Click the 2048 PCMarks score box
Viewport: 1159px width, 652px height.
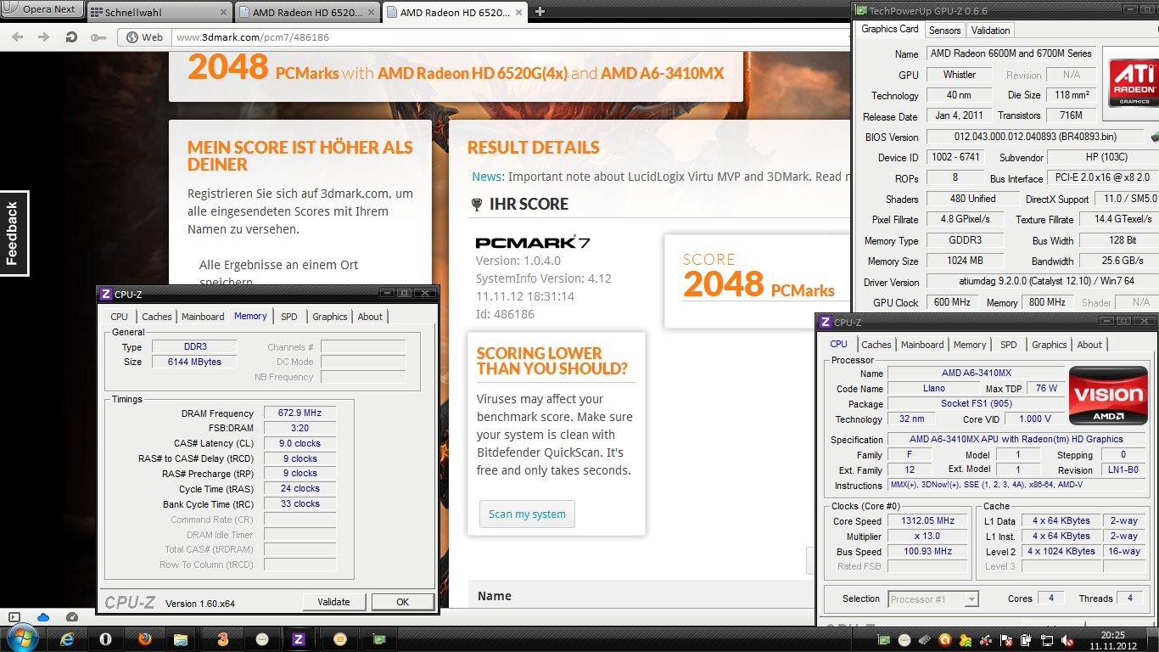[758, 282]
